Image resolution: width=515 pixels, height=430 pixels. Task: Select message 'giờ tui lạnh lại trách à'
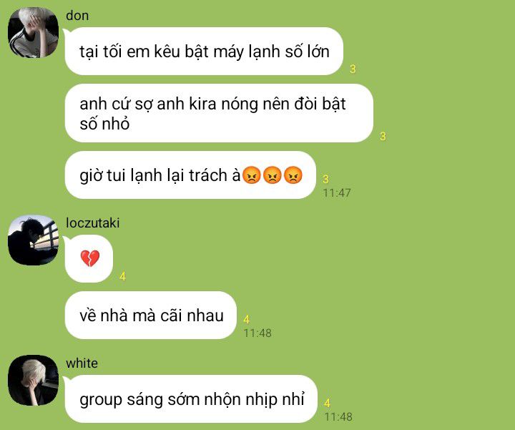coord(190,175)
